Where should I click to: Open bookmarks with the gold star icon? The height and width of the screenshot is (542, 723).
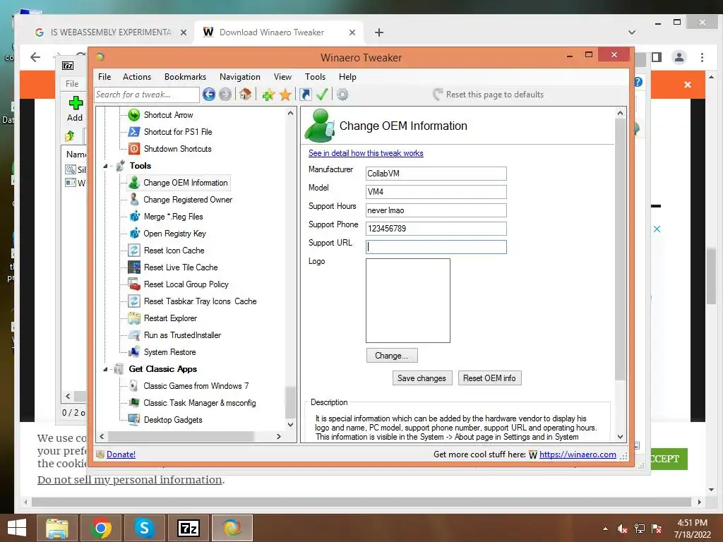(285, 95)
